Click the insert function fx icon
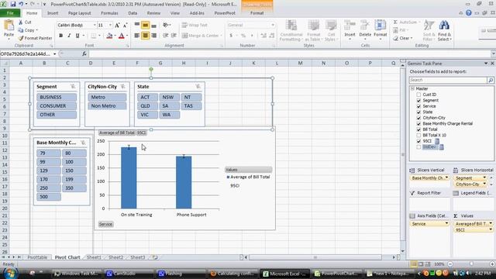The width and height of the screenshot is (496, 279). point(84,53)
